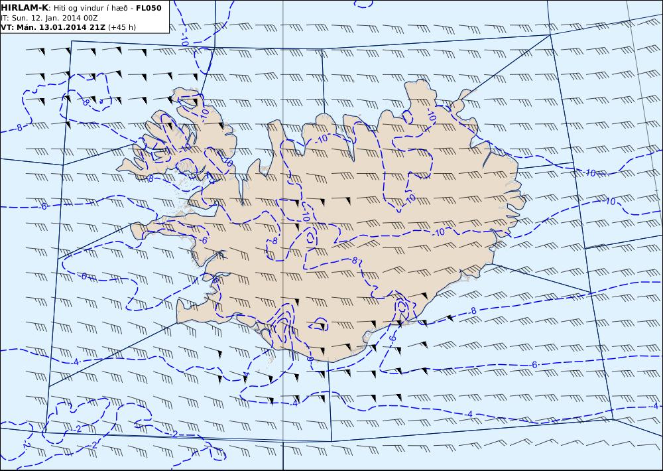Click the '(+45 h)' forecast offset text
Viewport: 663px width, 471px height.
[122, 27]
